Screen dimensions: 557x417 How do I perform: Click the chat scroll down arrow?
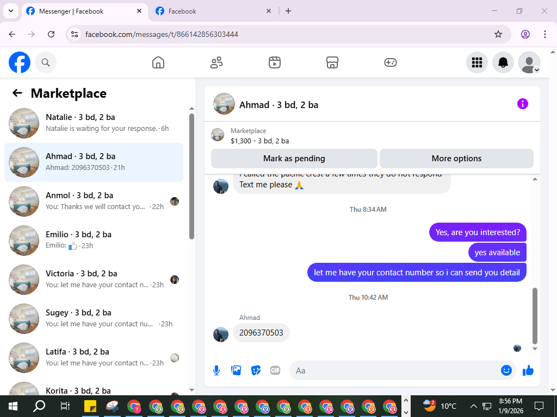click(x=535, y=349)
